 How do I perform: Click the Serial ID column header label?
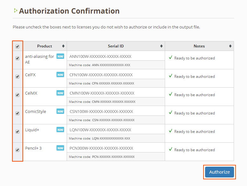tap(116, 46)
